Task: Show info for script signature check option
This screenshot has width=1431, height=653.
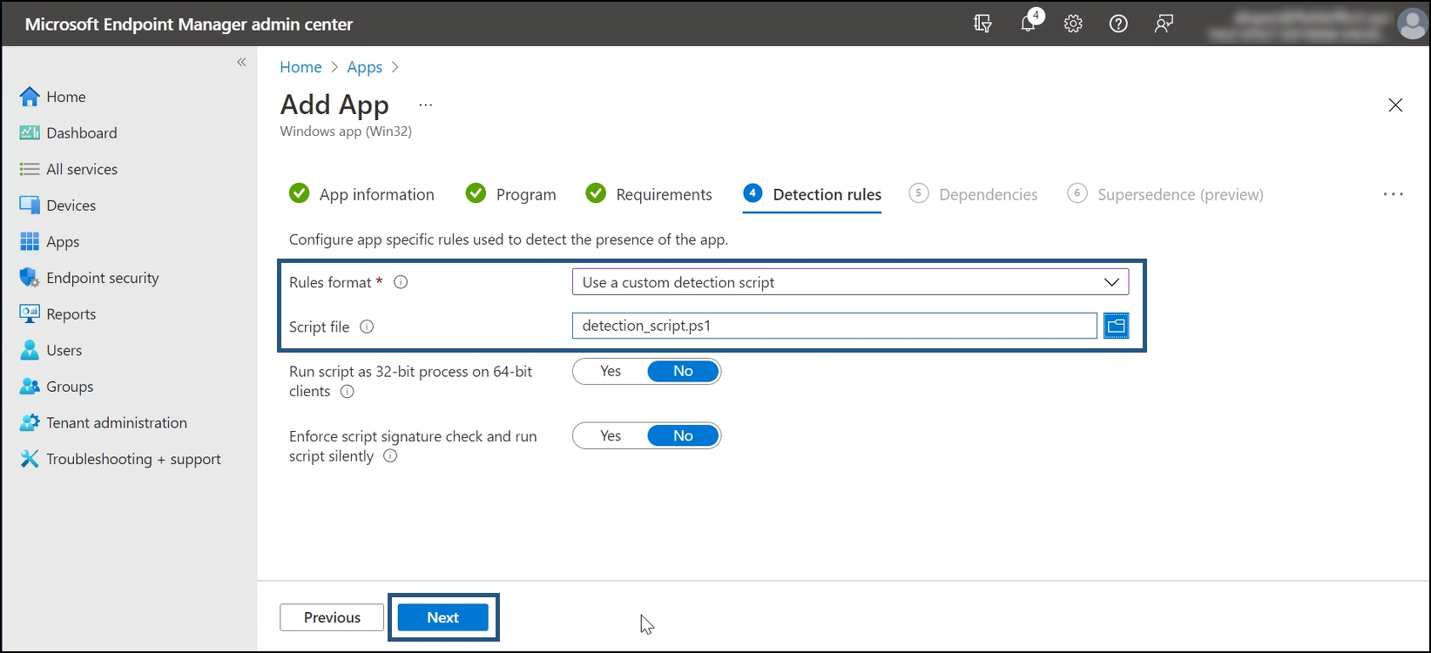Action: (x=390, y=456)
